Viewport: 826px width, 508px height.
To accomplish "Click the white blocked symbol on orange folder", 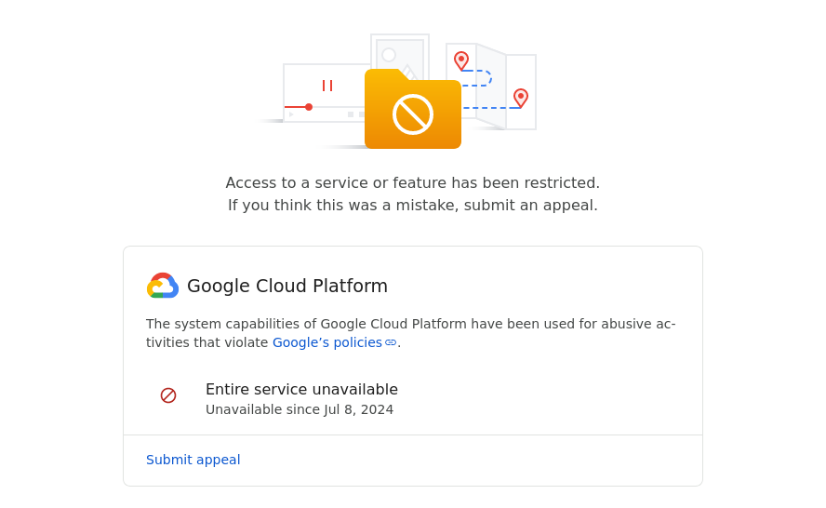I will pyautogui.click(x=413, y=114).
